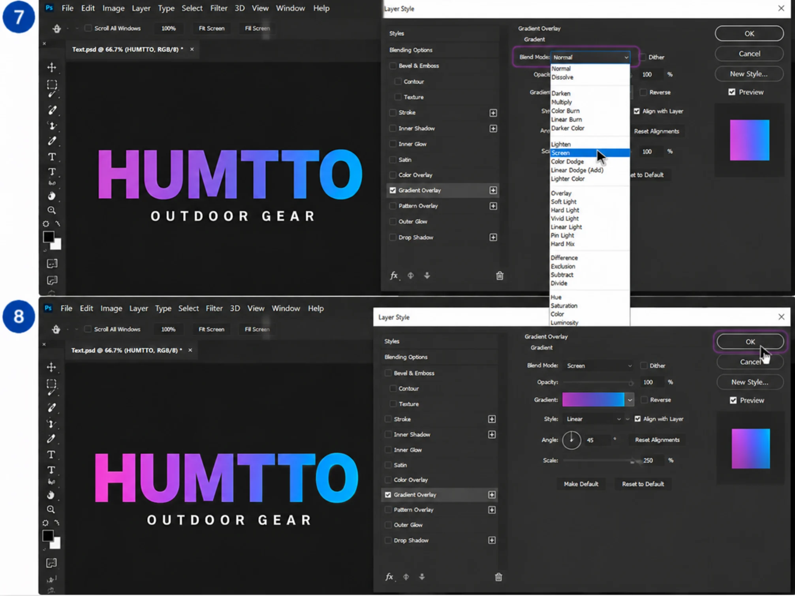Select the Zoom tool in bottom window
Screen dimensions: 795x596
click(x=51, y=510)
